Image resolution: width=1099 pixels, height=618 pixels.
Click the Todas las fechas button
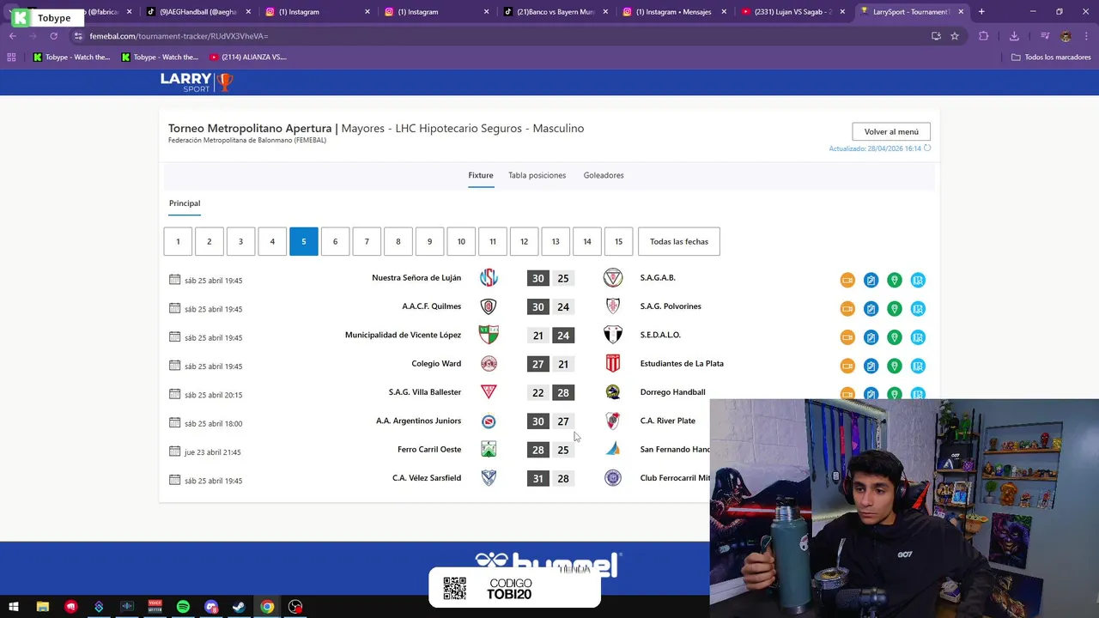[x=679, y=241]
